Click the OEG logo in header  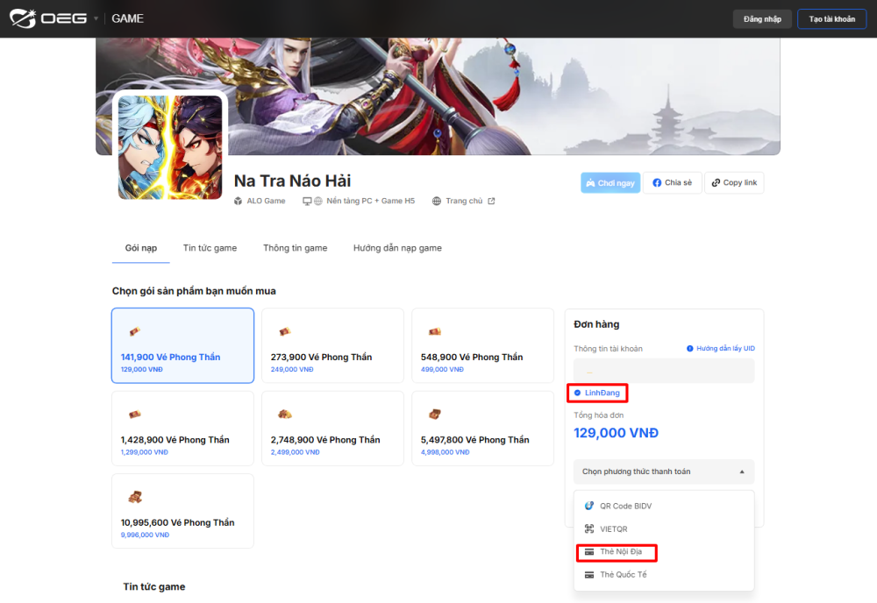48,18
